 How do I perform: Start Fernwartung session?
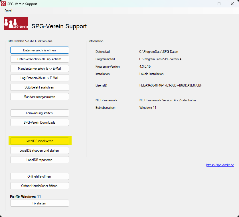coord(39,113)
